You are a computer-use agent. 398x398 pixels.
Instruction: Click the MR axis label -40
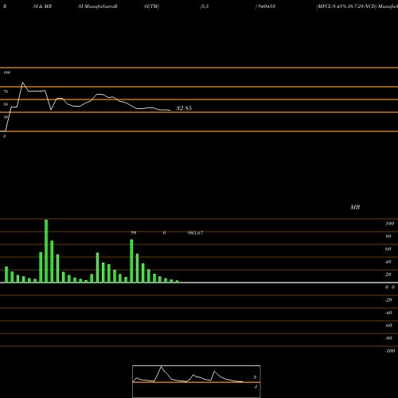[x=388, y=313]
